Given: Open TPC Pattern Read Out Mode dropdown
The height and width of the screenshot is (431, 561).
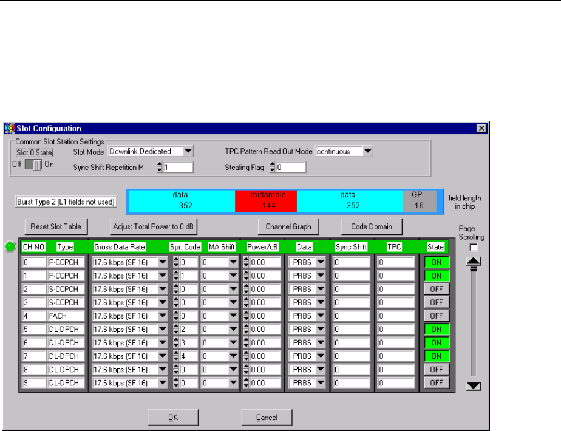Looking at the screenshot, I should [x=368, y=151].
